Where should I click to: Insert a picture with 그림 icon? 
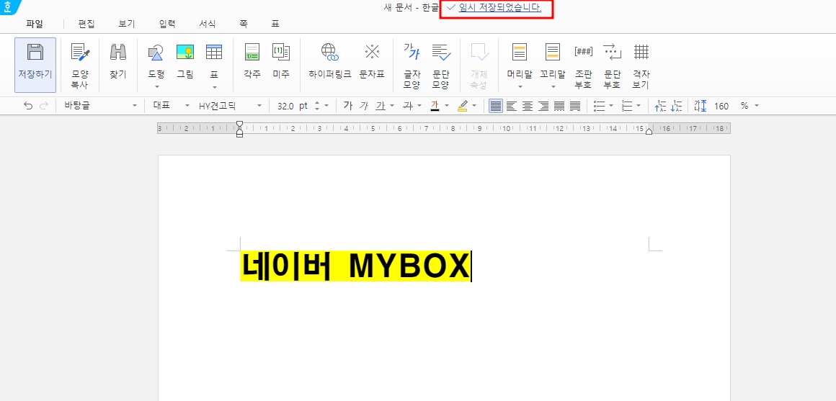185,52
